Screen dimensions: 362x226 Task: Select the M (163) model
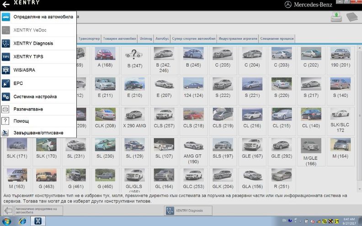17,180
